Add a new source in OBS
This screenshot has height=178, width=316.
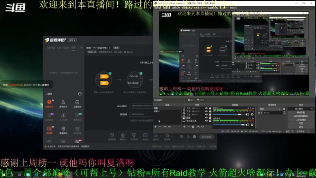[184, 127]
